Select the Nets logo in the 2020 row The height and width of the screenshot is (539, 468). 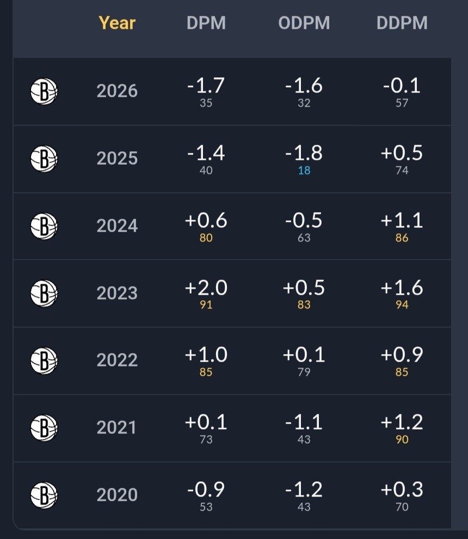click(x=44, y=495)
